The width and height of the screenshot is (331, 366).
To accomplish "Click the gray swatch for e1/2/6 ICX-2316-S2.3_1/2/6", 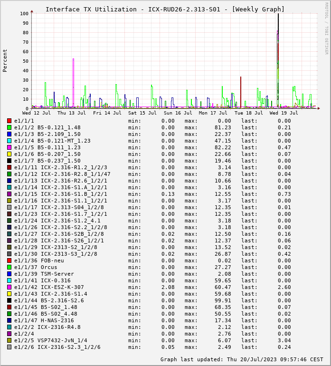I will tap(9, 347).
